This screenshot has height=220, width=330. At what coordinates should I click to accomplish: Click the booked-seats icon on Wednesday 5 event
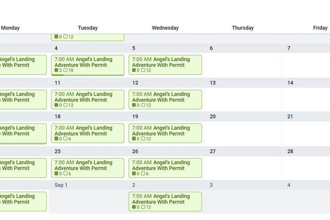(134, 70)
